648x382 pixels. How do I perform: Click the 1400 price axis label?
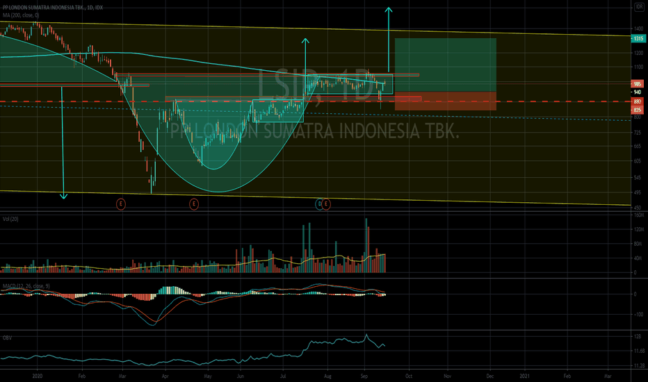[x=638, y=29]
